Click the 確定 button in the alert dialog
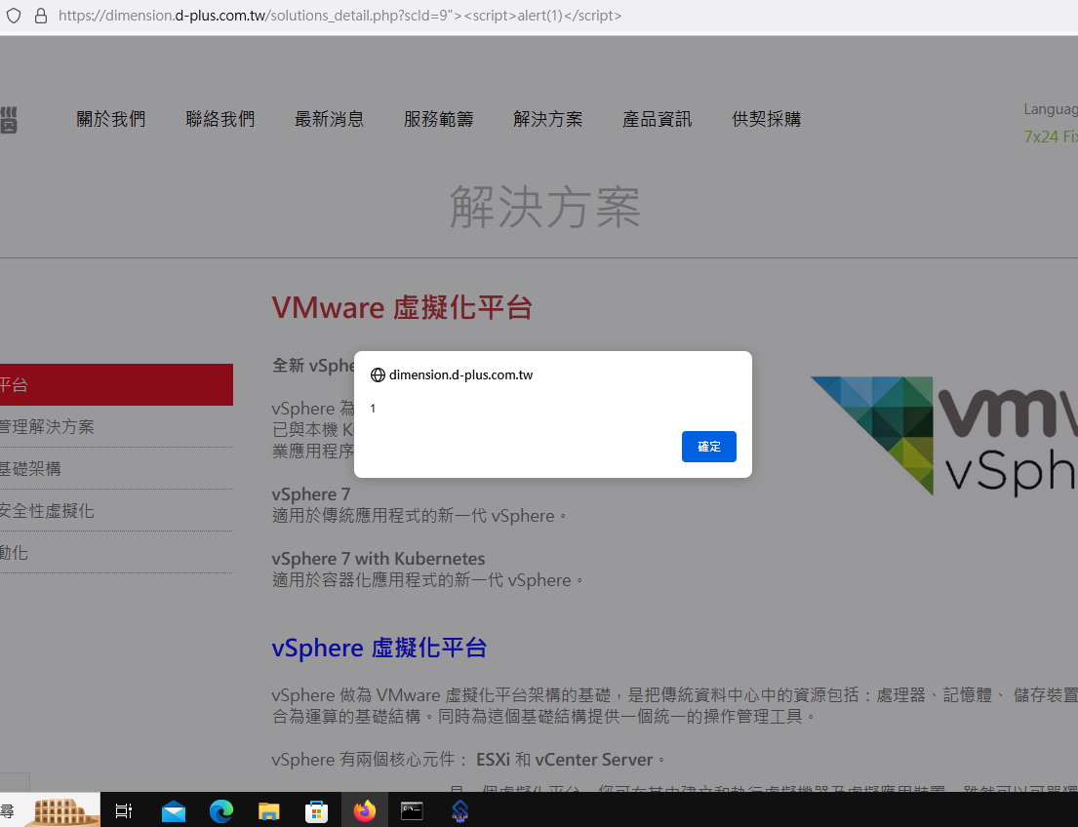 pyautogui.click(x=709, y=447)
